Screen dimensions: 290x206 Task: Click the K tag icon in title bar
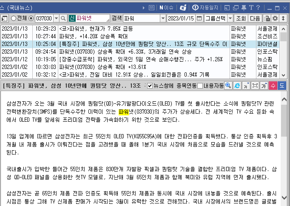point(183,8)
